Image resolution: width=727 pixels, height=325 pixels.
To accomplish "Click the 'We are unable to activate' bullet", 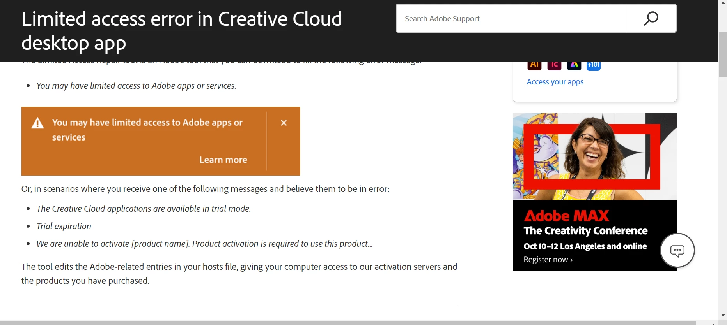I will (x=204, y=244).
